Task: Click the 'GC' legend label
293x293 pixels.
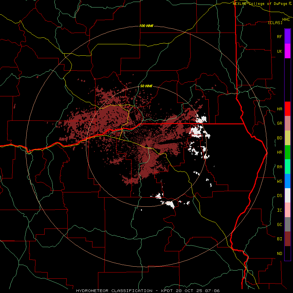Action: [x=279, y=225]
